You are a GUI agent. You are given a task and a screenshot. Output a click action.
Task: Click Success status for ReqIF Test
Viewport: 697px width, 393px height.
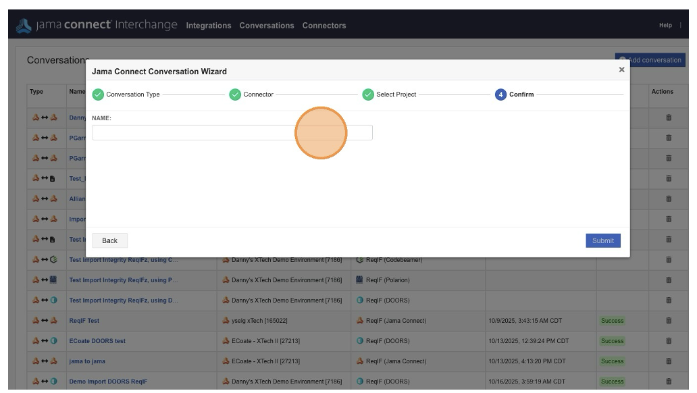(612, 321)
